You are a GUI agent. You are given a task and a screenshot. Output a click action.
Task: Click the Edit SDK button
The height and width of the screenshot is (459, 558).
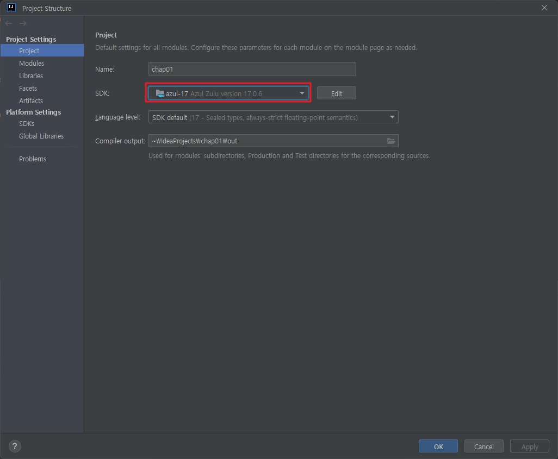336,93
